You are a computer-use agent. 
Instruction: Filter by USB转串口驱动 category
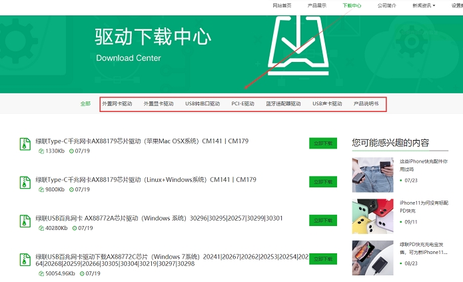pos(203,104)
